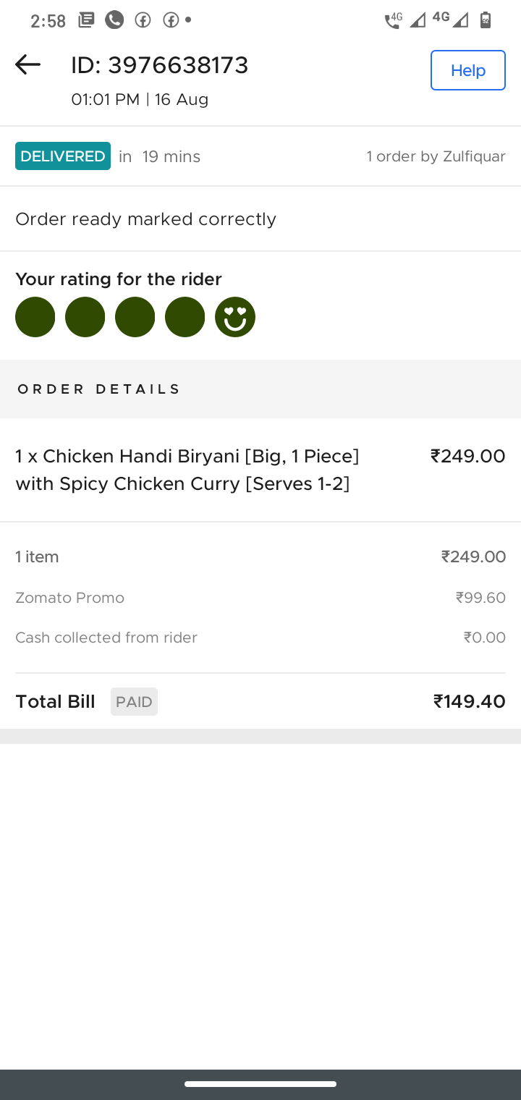Tap the message notification icon in status bar
This screenshot has width=521, height=1100.
pyautogui.click(x=86, y=20)
